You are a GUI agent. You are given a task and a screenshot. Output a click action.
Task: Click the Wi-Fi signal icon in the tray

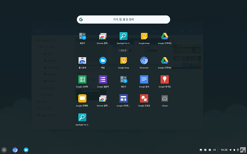231,150
